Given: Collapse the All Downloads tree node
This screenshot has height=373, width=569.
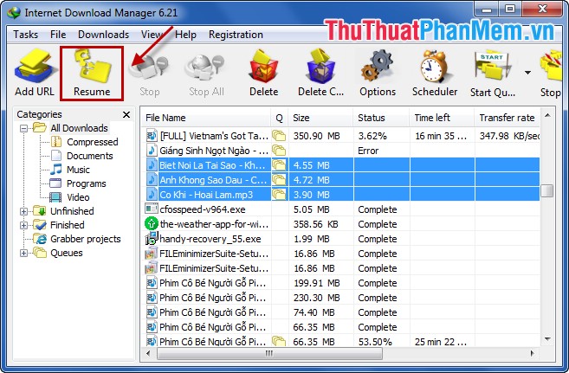Looking at the screenshot, I should point(23,128).
